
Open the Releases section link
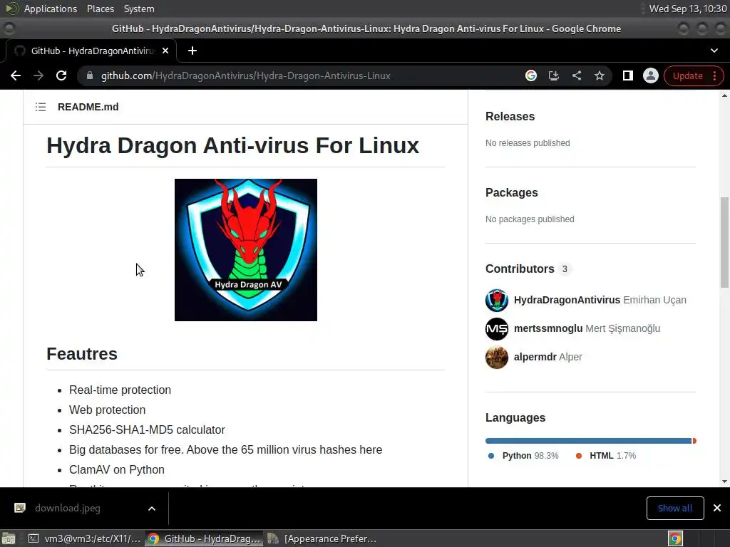510,116
